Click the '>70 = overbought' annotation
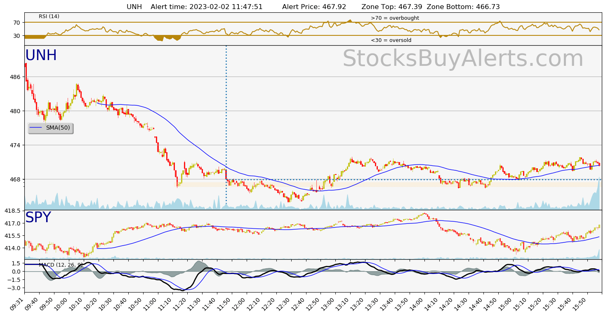608x316 pixels. pyautogui.click(x=395, y=18)
